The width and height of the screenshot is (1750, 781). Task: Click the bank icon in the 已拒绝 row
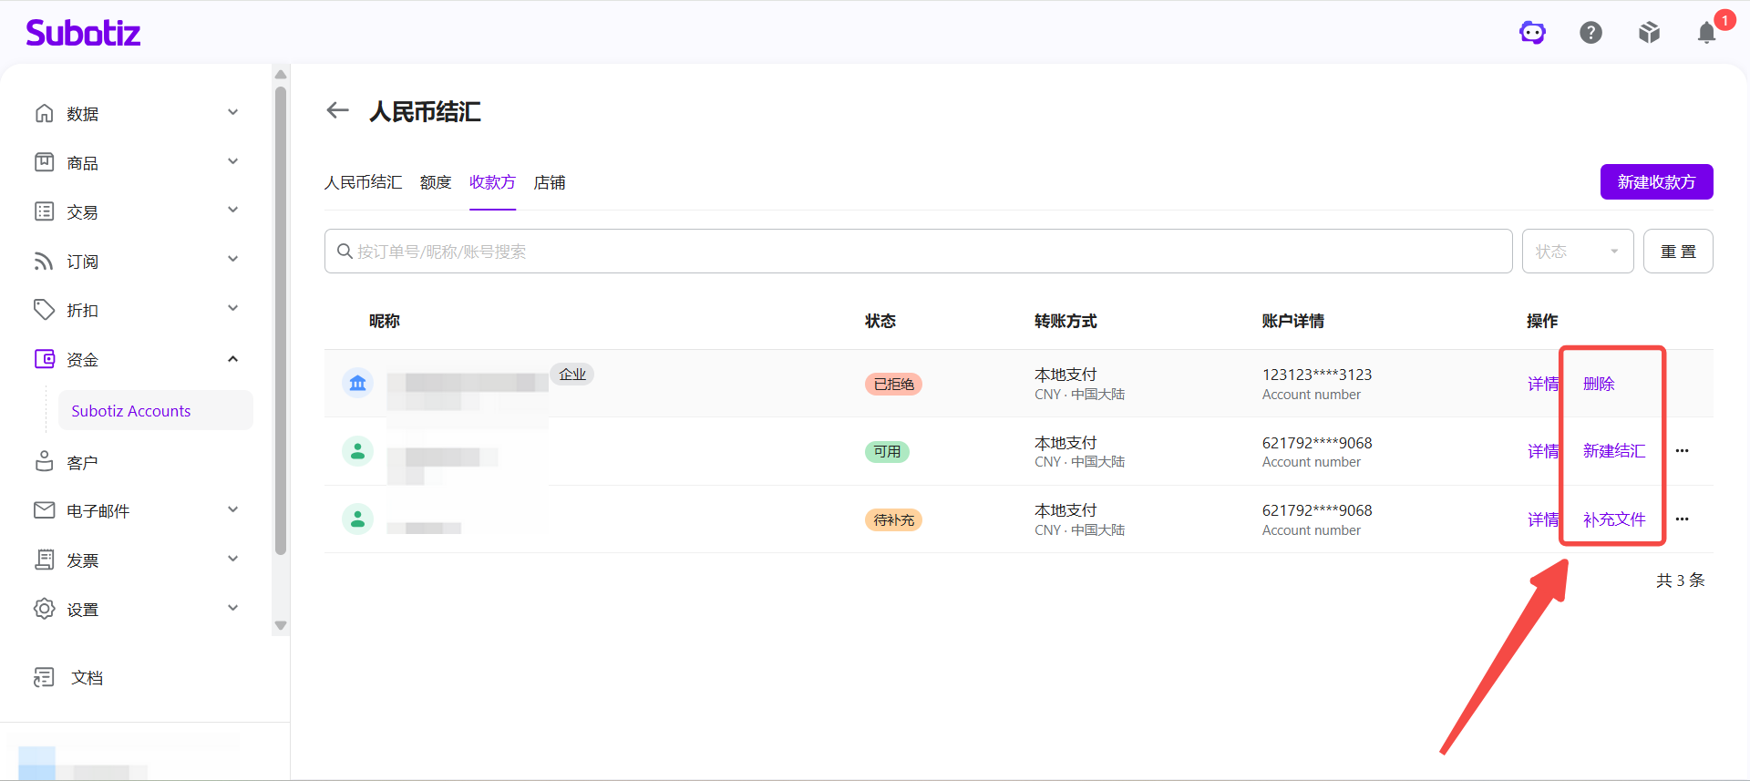point(357,383)
